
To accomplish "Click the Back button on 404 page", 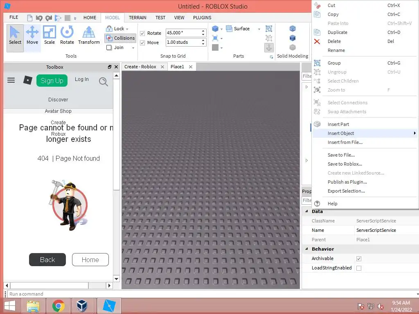I will coord(47,260).
